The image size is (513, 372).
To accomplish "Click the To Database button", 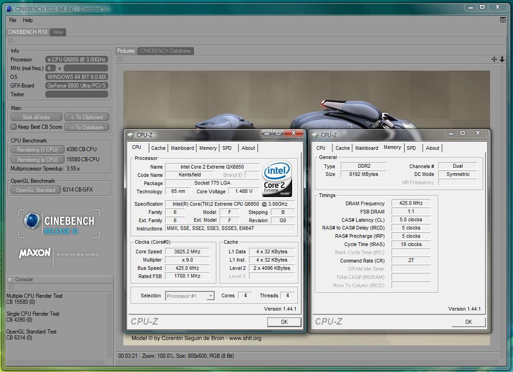I will [86, 127].
